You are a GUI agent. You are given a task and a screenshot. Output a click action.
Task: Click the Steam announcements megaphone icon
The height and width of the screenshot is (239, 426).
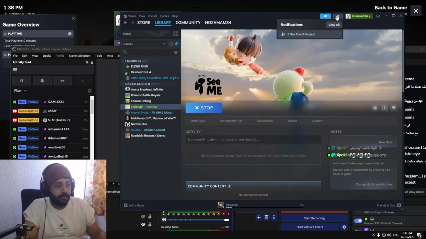coord(325,16)
